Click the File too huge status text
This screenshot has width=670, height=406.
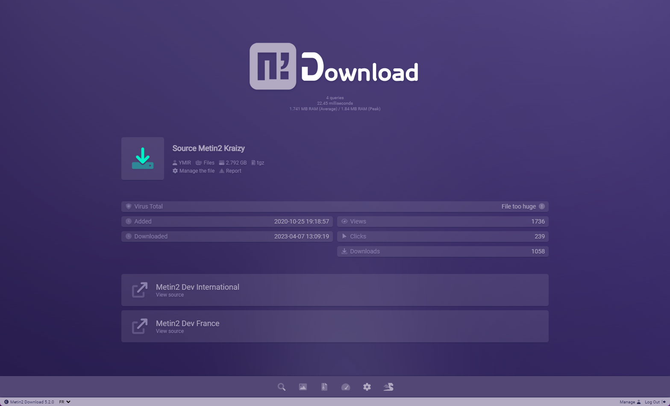point(519,206)
